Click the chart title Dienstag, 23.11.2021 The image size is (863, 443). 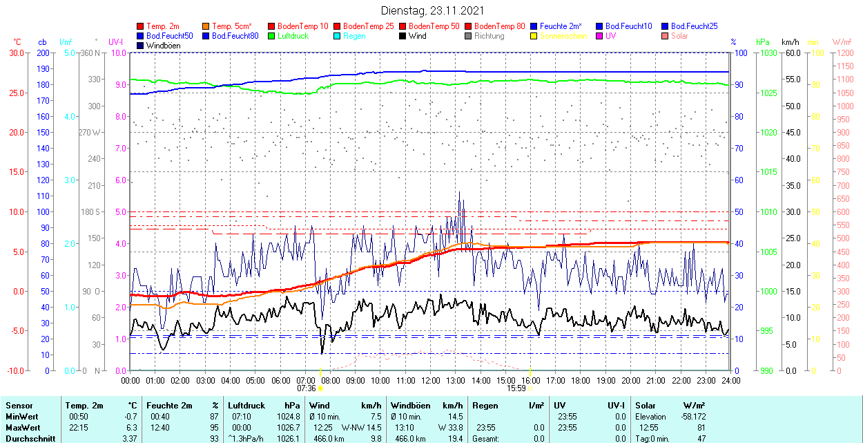pyautogui.click(x=432, y=10)
